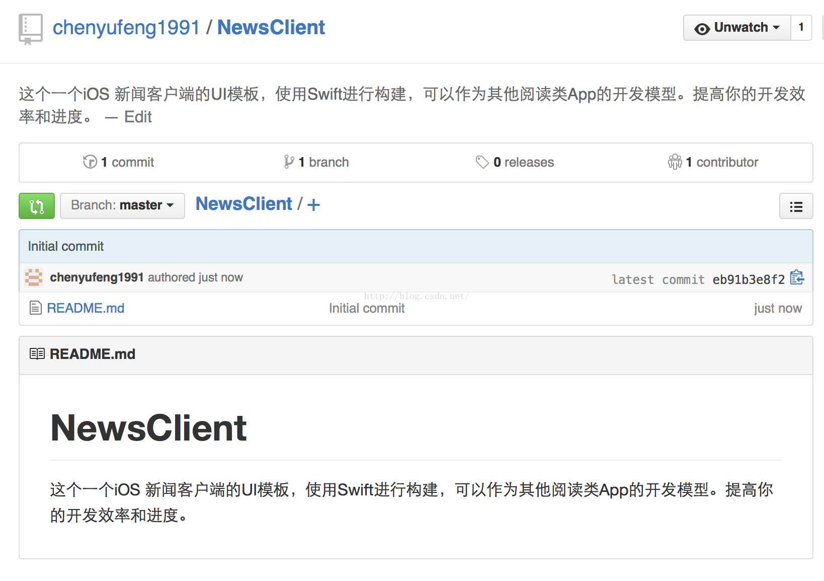Open the README.md file link
The image size is (824, 581).
tap(86, 308)
